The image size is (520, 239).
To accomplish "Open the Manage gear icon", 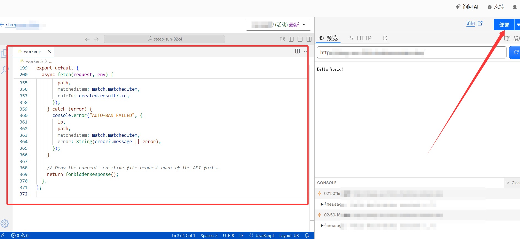I will tap(5, 223).
